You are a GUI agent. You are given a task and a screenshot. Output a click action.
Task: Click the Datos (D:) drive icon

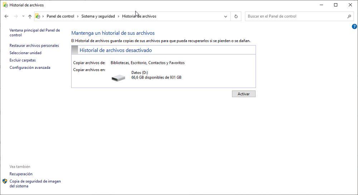click(118, 77)
